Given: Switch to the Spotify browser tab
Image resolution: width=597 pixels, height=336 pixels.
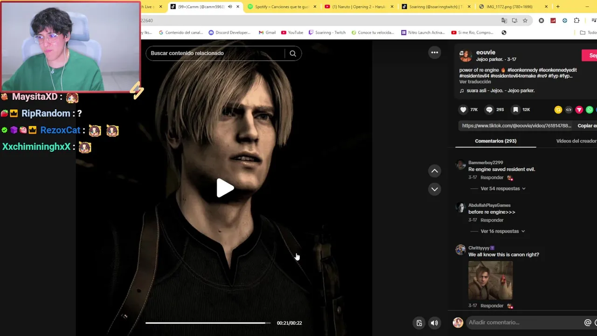Looking at the screenshot, I should tap(282, 7).
